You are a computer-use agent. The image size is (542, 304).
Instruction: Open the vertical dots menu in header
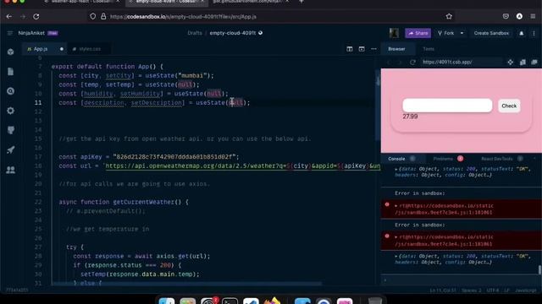(x=534, y=34)
